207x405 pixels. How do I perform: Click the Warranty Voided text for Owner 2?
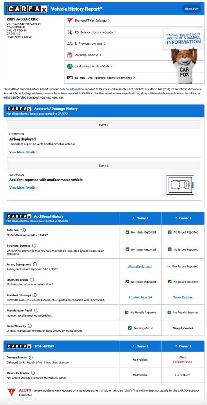pos(183,328)
